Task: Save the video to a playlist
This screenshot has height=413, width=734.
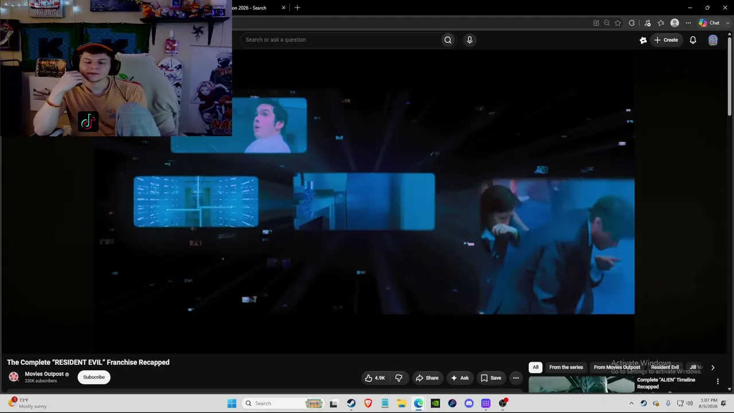Action: point(491,378)
